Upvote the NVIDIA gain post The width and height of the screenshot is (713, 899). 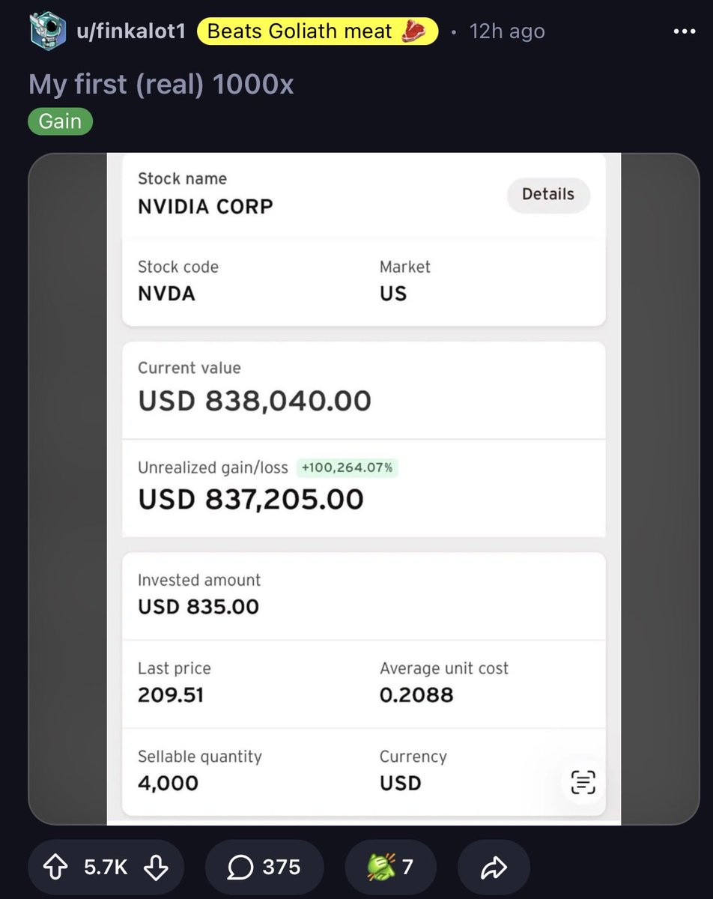coord(55,867)
